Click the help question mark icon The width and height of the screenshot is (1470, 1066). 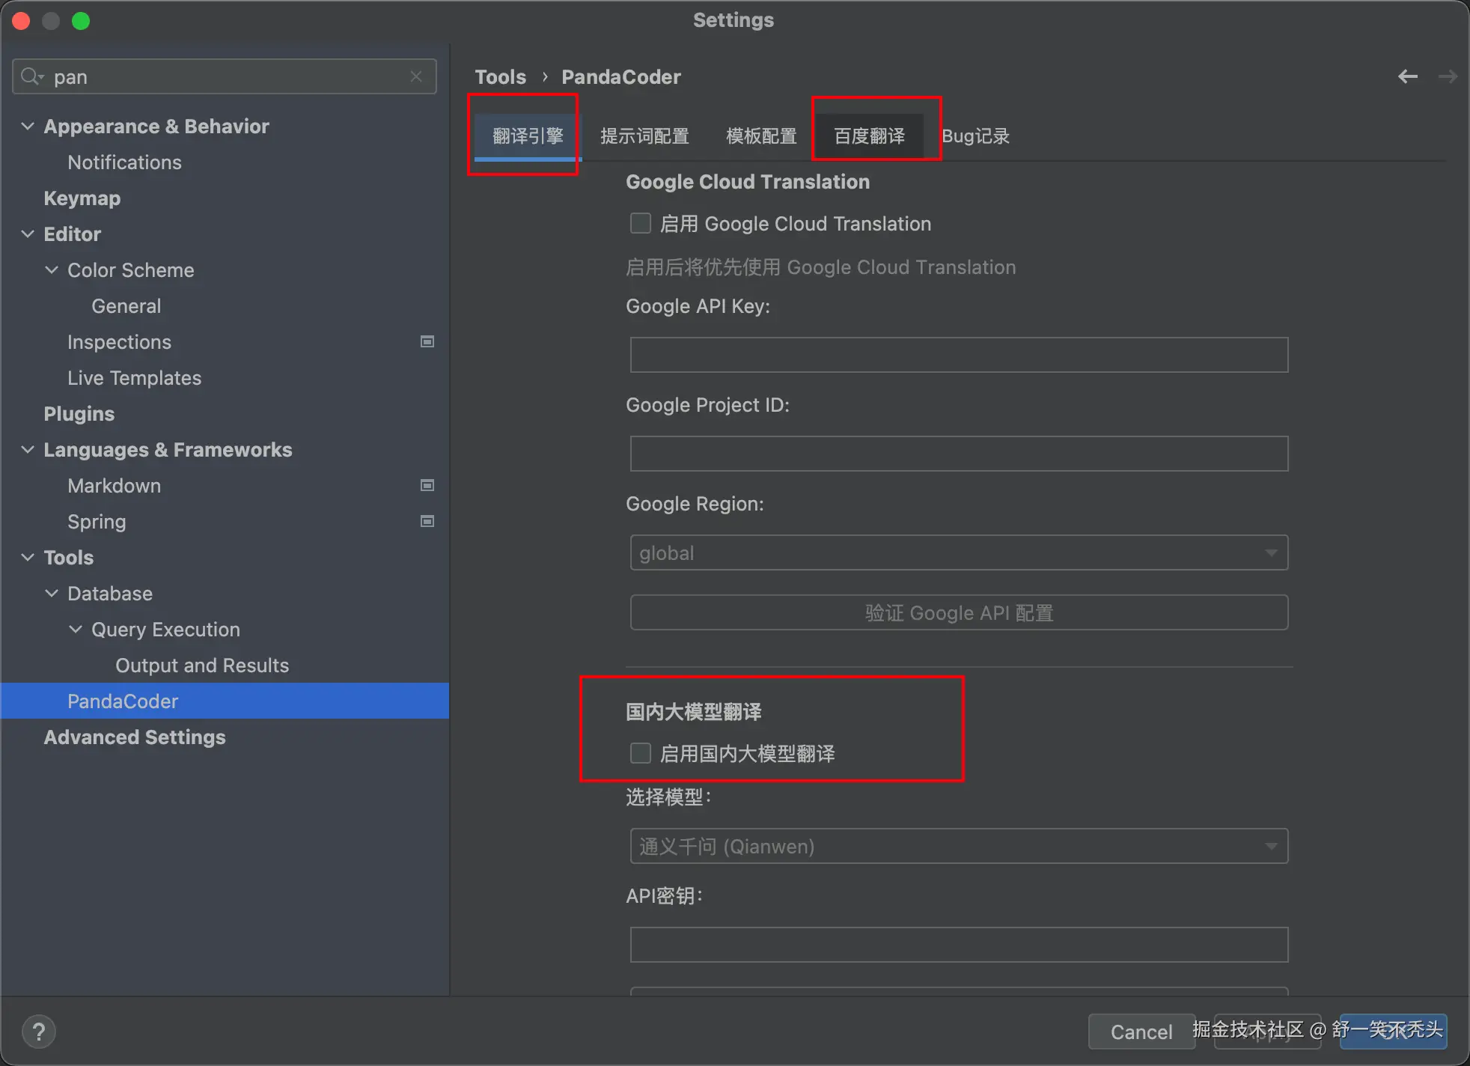(x=39, y=1032)
